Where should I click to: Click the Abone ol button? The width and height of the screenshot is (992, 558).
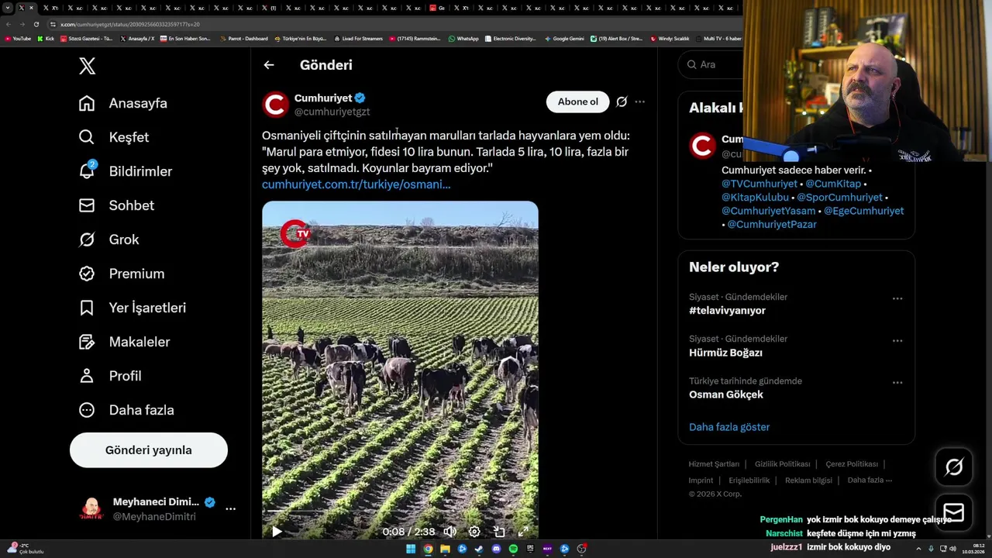(x=578, y=102)
